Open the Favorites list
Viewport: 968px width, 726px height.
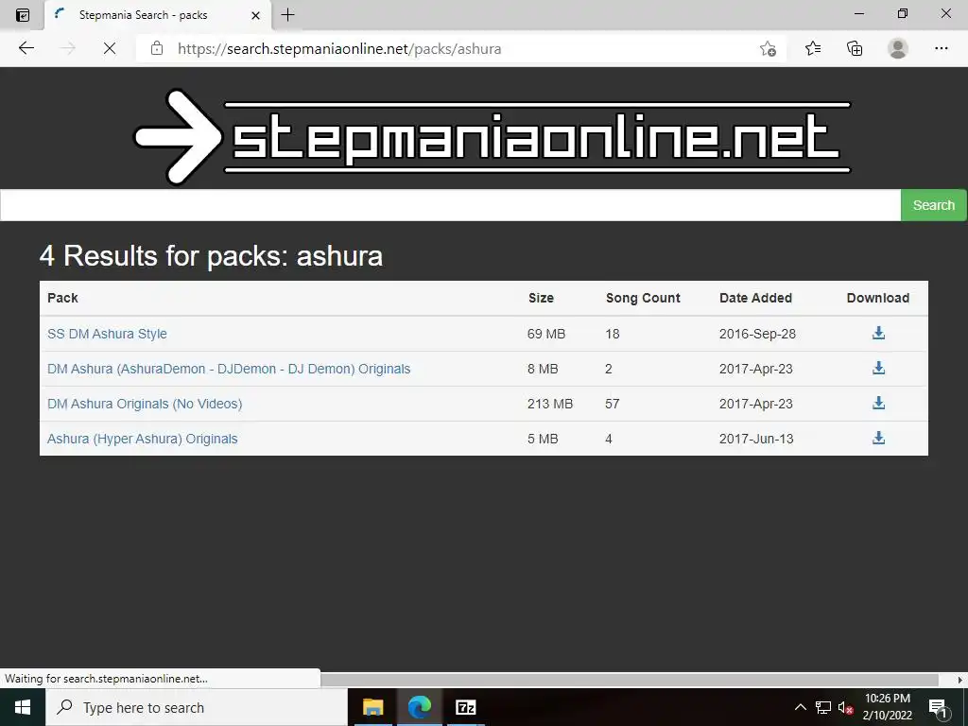tap(813, 48)
